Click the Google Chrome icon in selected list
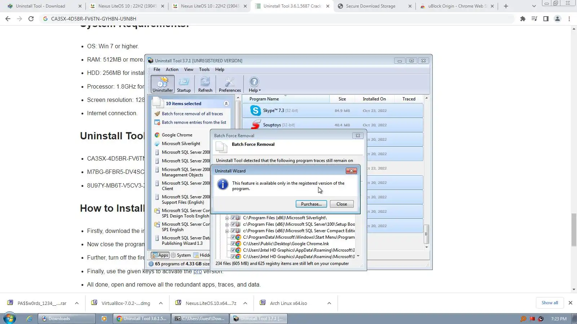Image resolution: width=577 pixels, height=324 pixels. click(157, 135)
